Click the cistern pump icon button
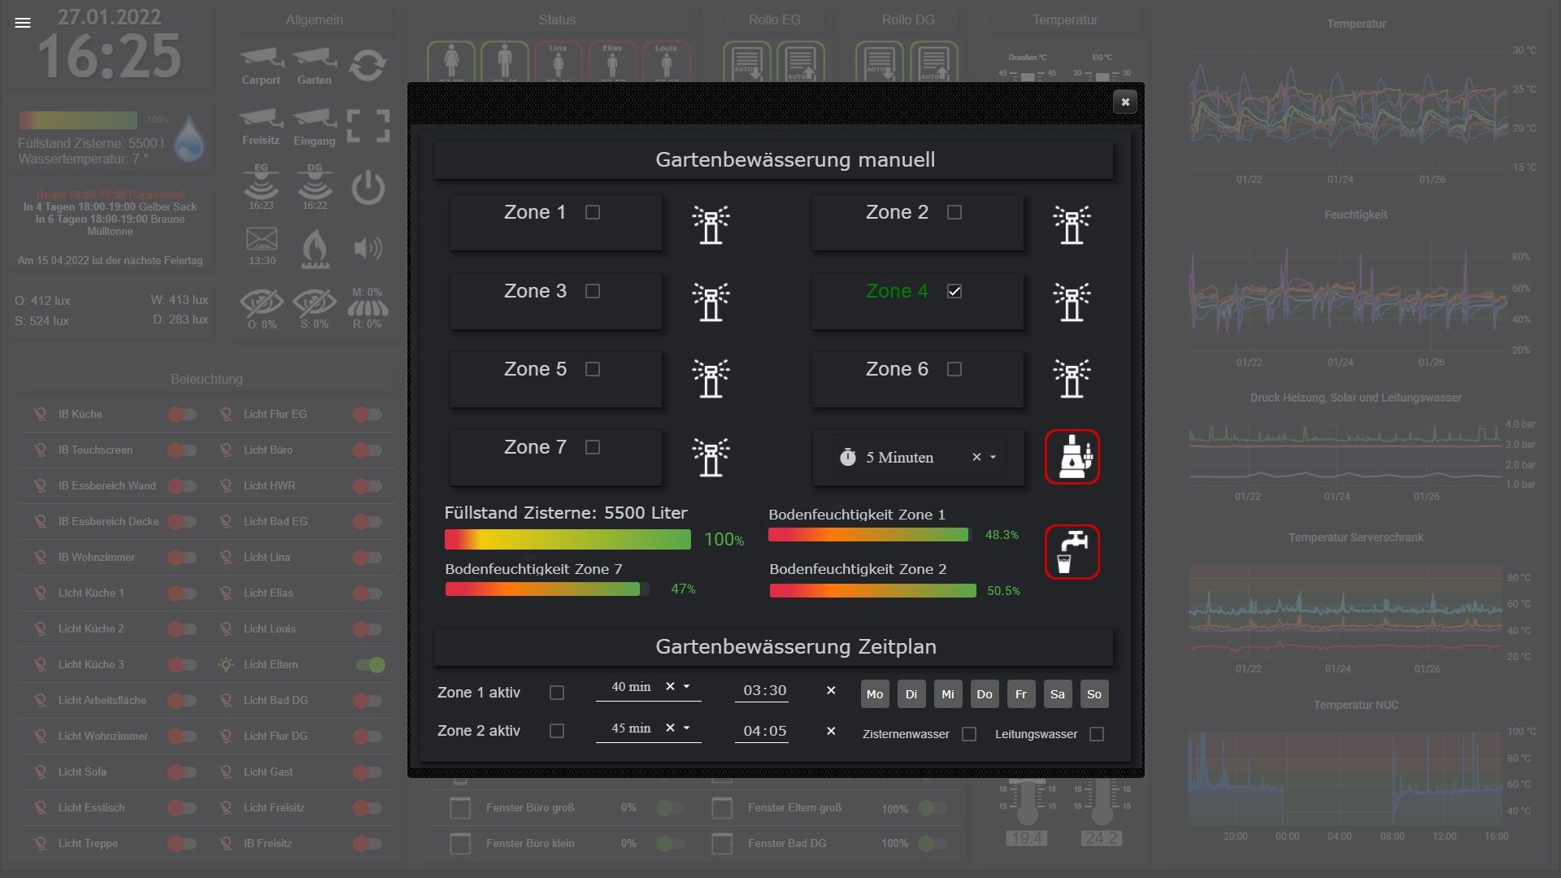Viewport: 1561px width, 878px height. tap(1072, 457)
